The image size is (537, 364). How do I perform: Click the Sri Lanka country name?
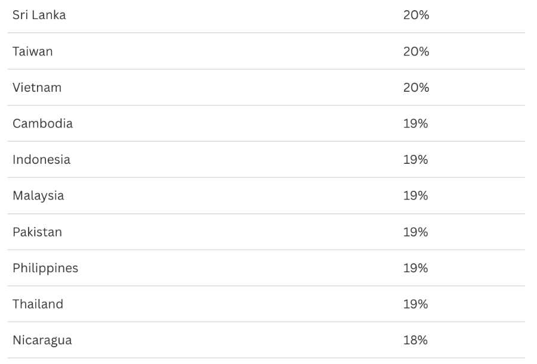[x=39, y=15]
